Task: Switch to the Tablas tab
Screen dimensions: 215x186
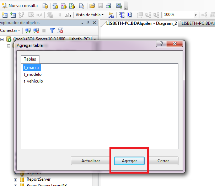Action: tap(30, 59)
